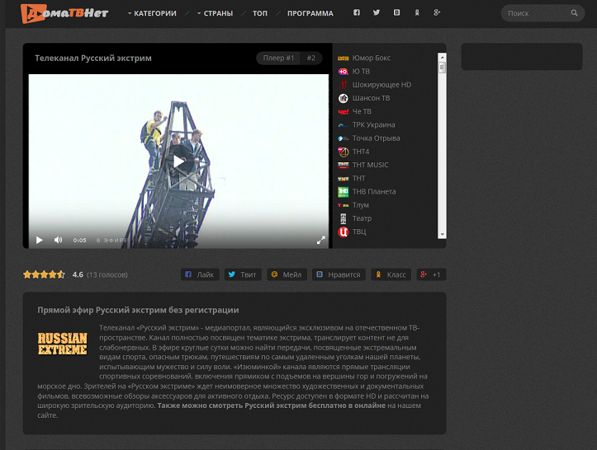The image size is (597, 450).
Task: Share via the Мейл button
Action: pos(287,274)
